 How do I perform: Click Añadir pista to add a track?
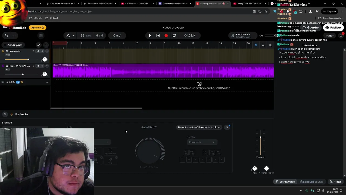13,45
